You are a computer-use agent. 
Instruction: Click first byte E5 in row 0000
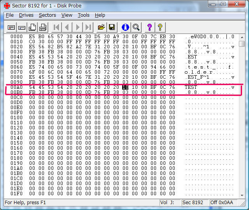point(32,37)
